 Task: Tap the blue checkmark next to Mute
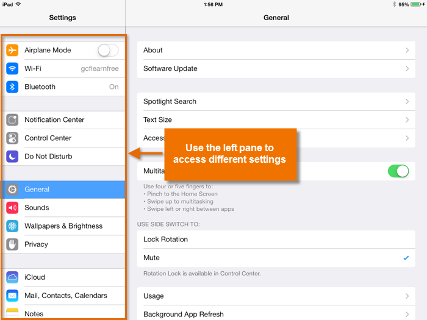coord(406,258)
